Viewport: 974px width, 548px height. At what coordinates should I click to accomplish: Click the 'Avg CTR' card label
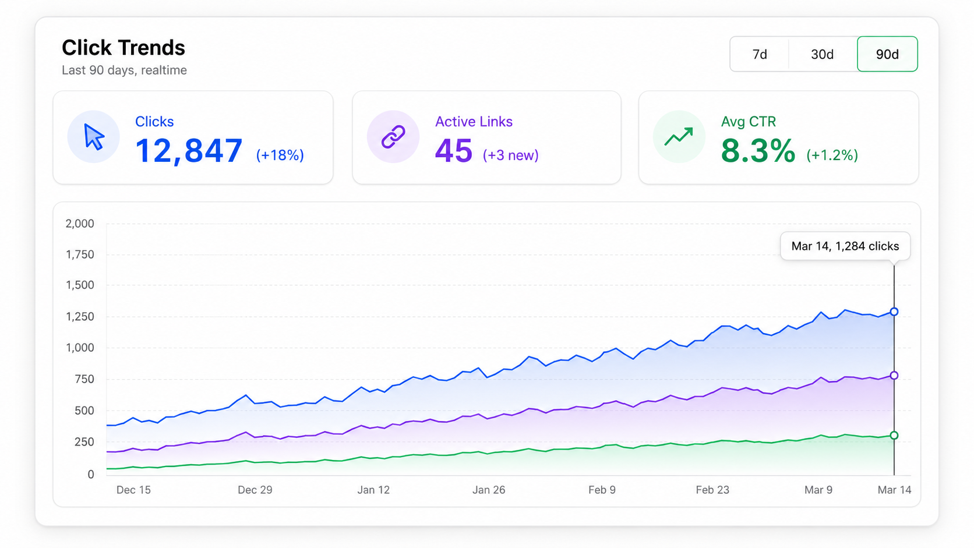[x=749, y=122]
